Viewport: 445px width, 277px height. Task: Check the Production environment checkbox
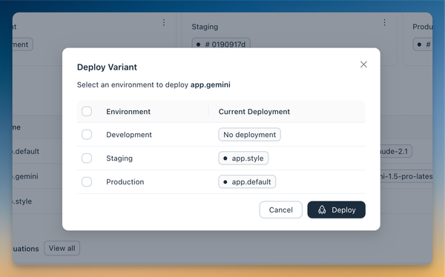[87, 181]
